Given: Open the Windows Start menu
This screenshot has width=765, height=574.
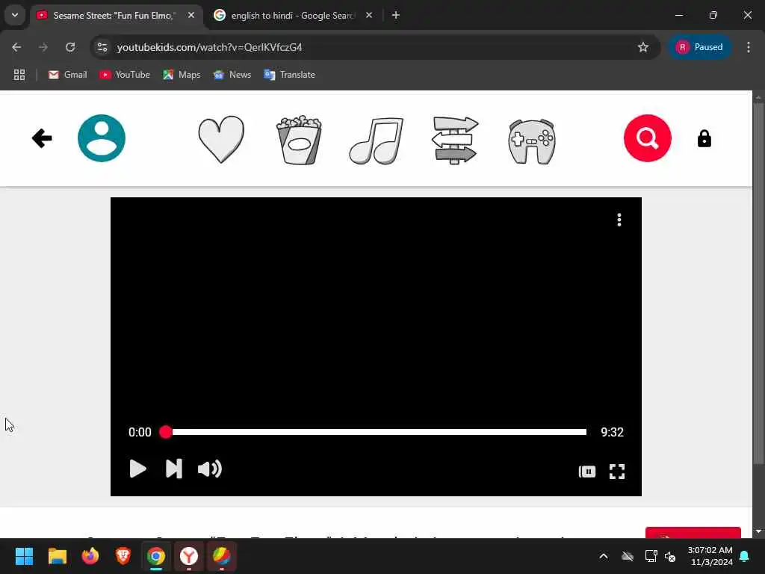Looking at the screenshot, I should coord(24,556).
